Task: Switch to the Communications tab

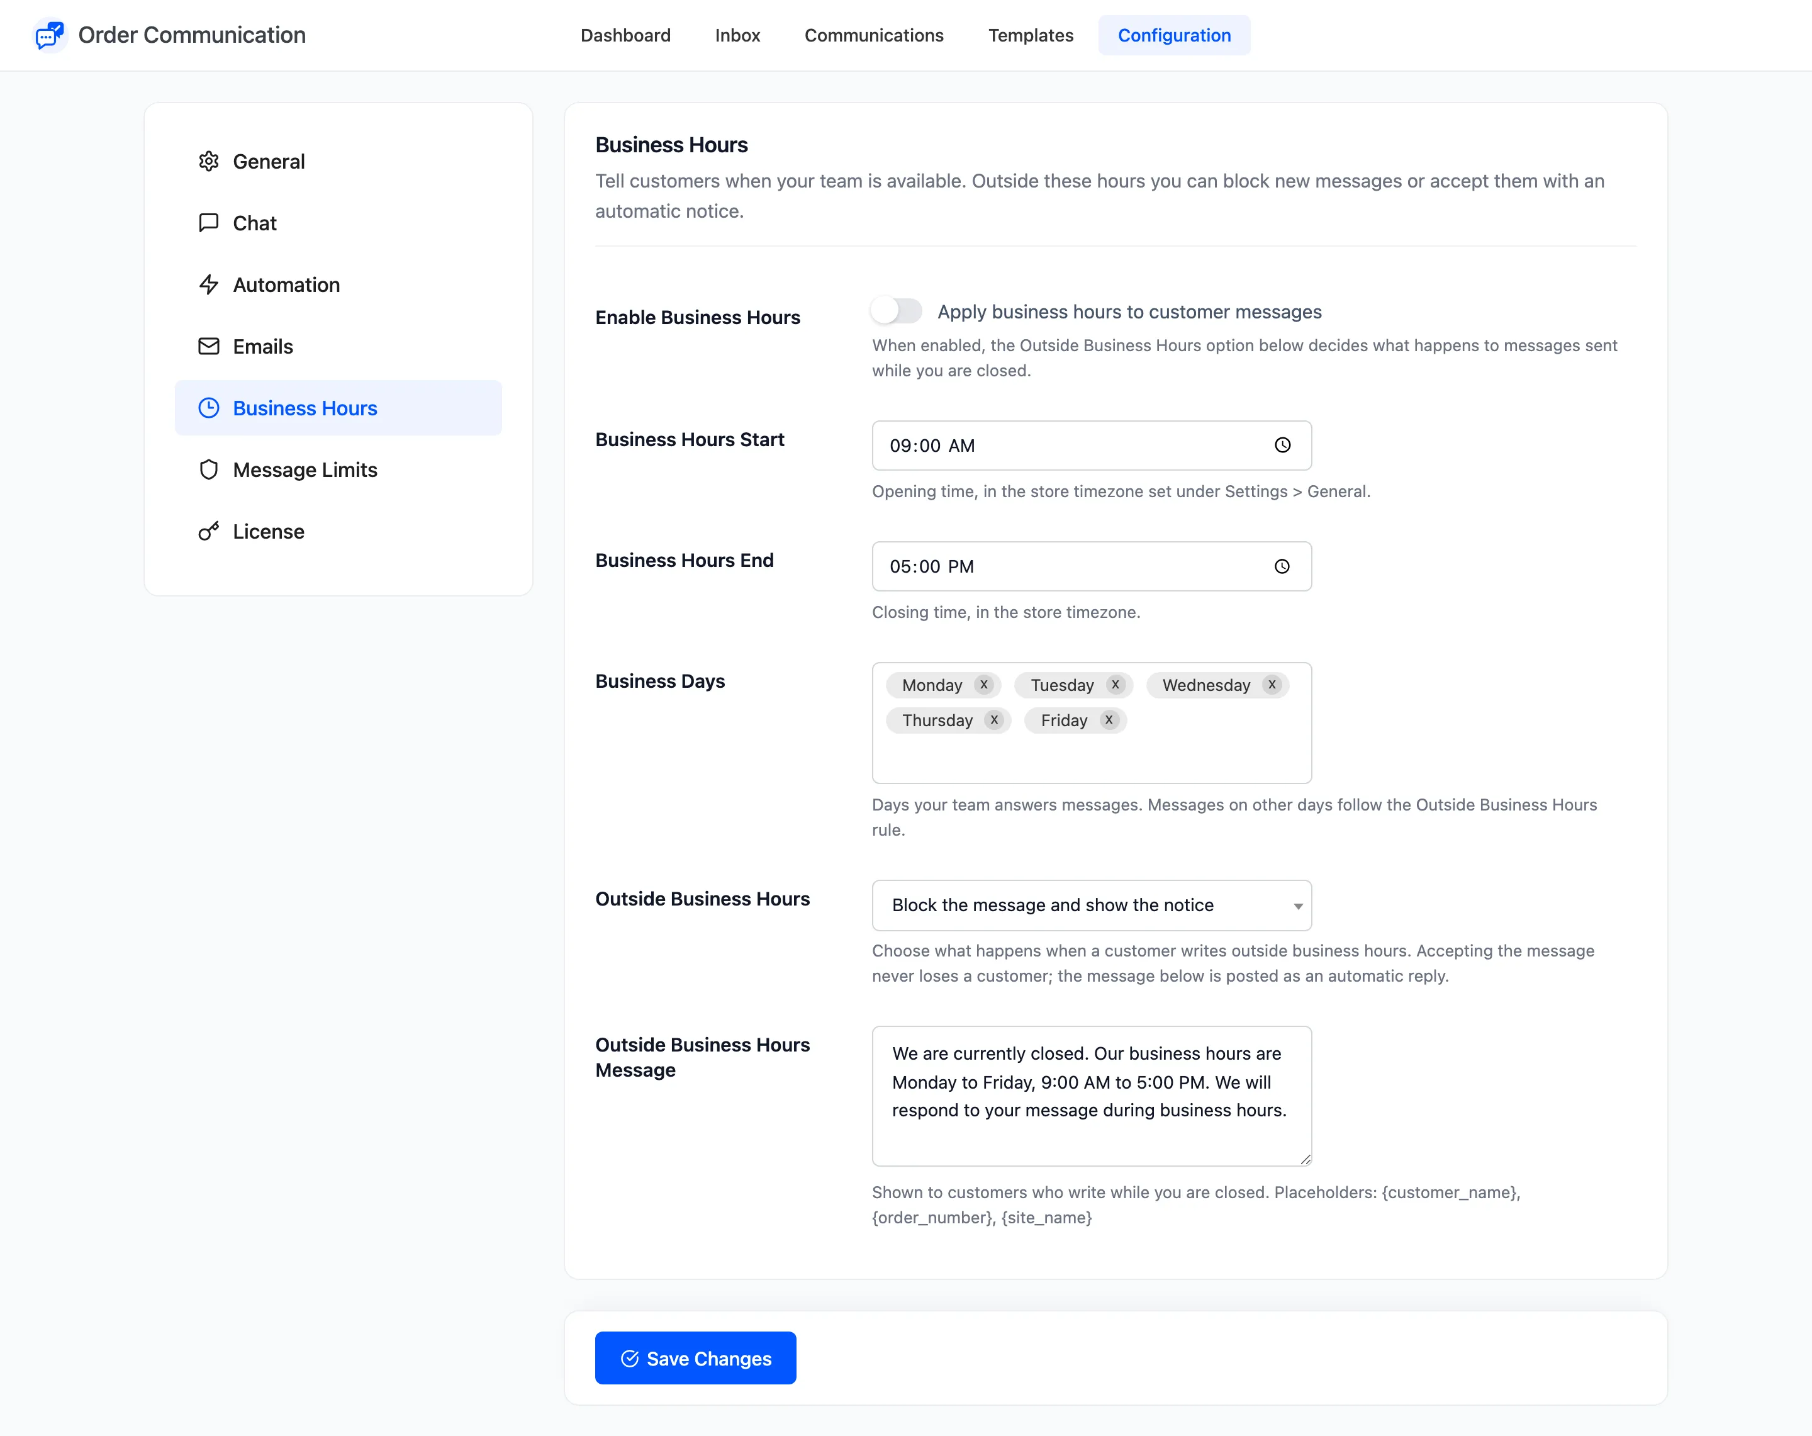Action: click(873, 35)
